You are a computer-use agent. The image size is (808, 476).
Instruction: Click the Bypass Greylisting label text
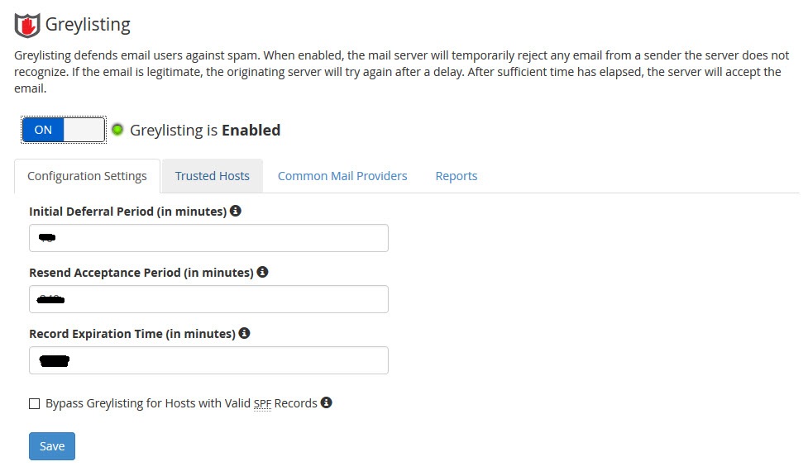[x=181, y=403]
